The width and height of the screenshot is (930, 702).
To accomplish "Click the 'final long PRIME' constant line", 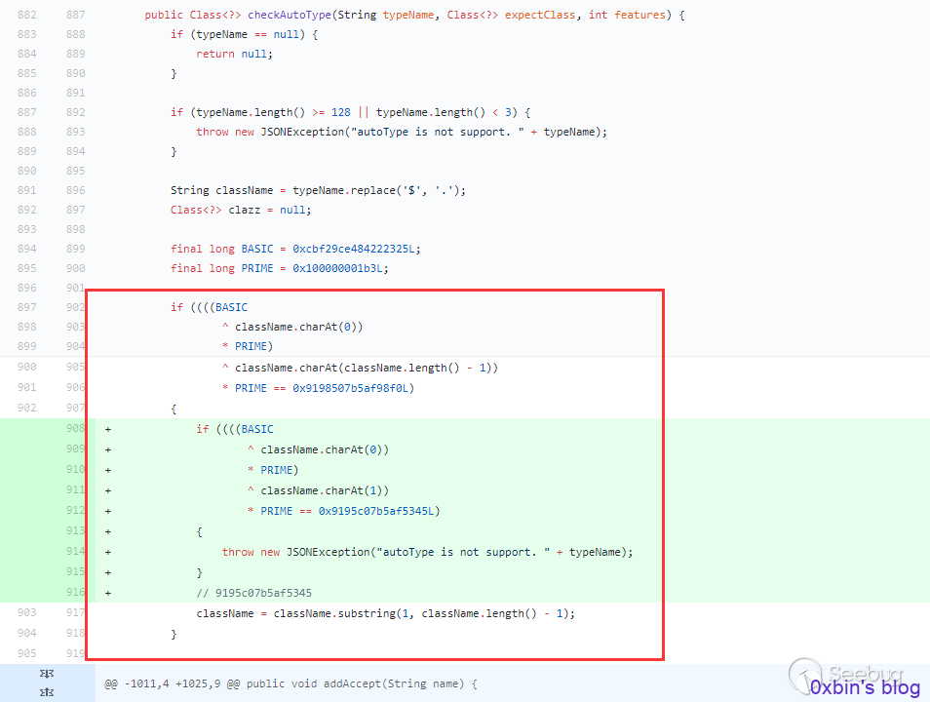I will [x=280, y=268].
